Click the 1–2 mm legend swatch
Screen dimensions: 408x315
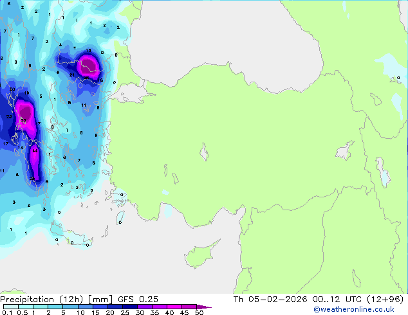coord(41,307)
